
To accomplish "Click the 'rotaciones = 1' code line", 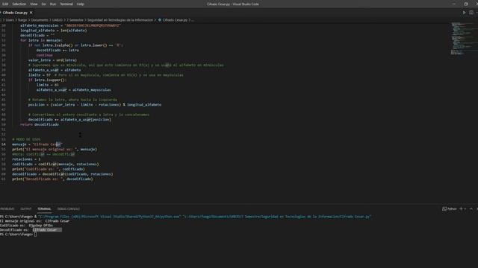I will [x=26, y=159].
